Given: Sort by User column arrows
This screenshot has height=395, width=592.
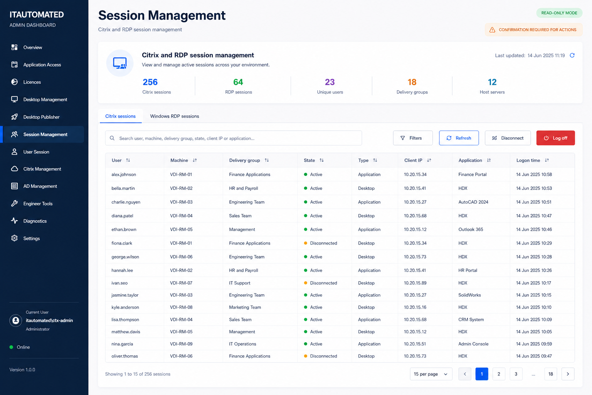Looking at the screenshot, I should point(128,160).
